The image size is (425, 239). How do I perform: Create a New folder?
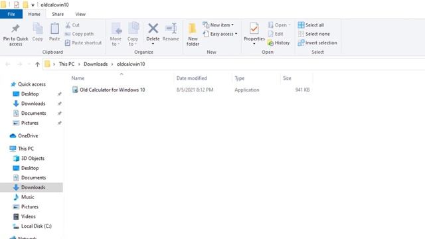tap(193, 34)
